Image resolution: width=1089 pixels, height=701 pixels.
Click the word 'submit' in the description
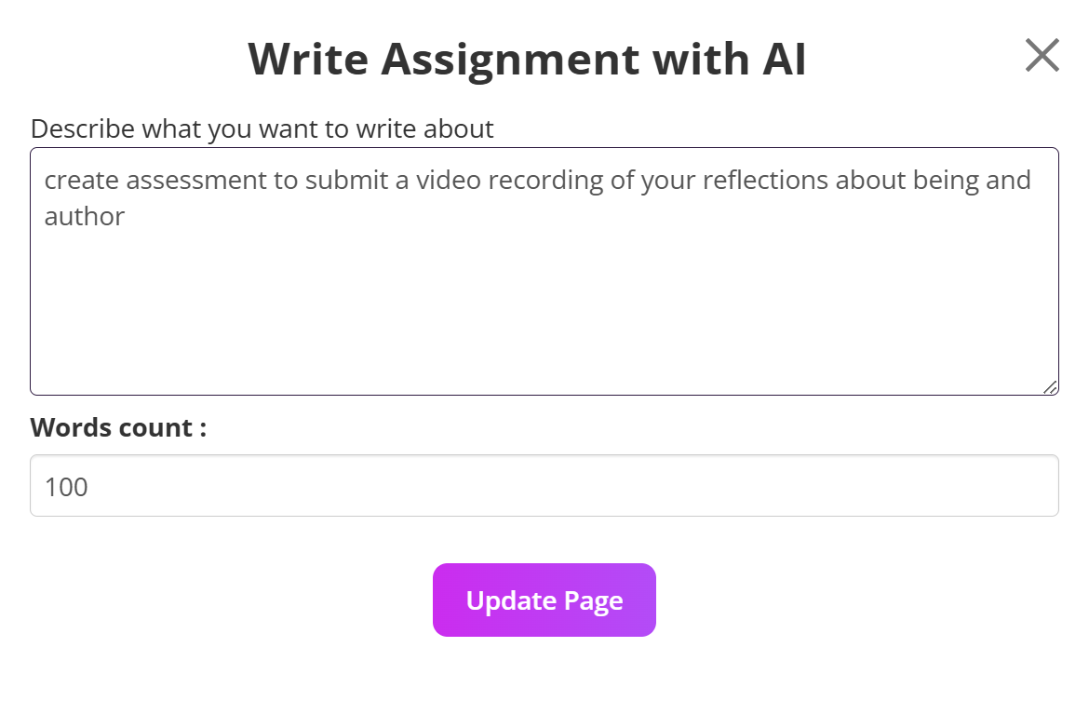click(x=345, y=180)
